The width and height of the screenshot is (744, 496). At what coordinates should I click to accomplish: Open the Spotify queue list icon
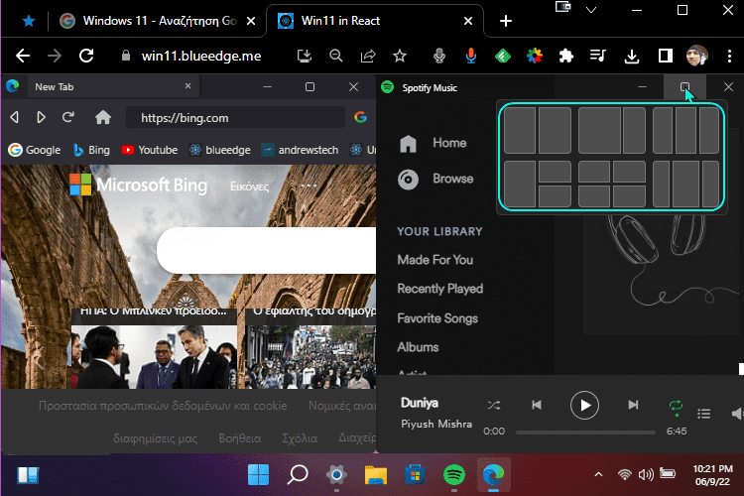703,414
